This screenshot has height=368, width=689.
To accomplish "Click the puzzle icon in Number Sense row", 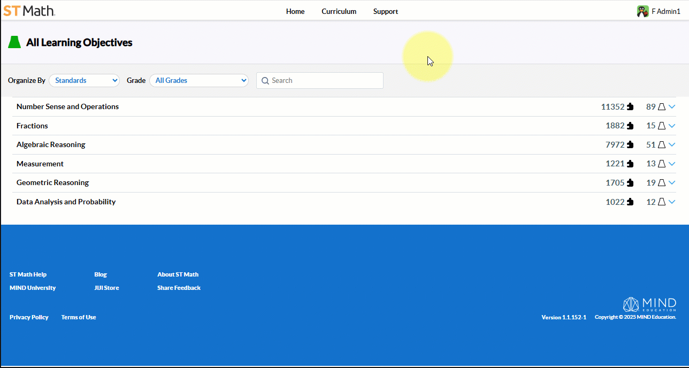I will point(630,107).
